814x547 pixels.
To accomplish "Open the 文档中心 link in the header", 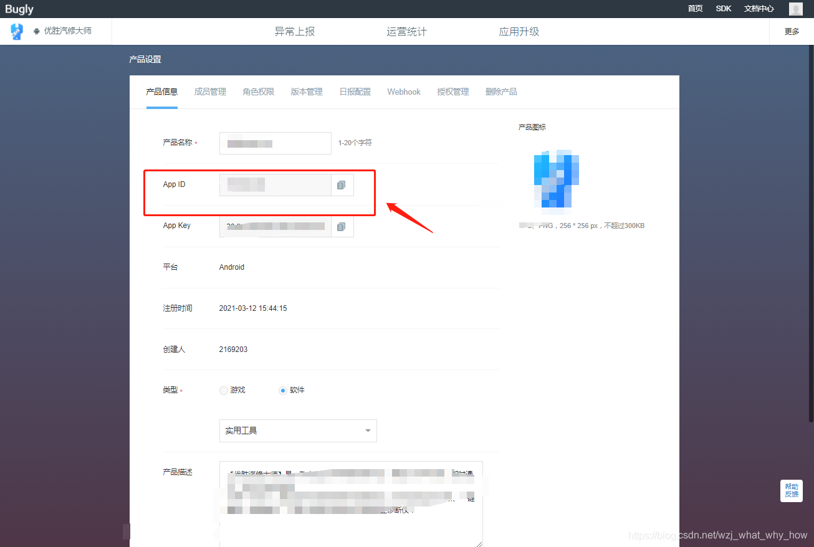I will (x=759, y=9).
